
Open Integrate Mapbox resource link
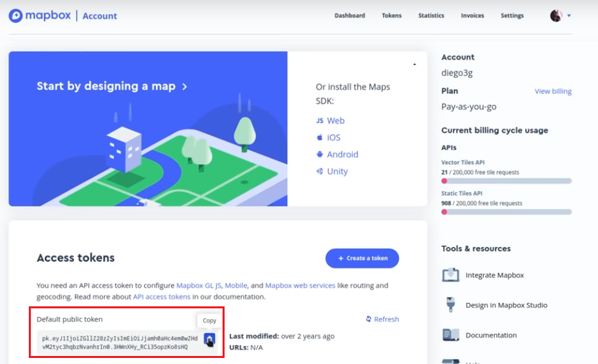point(495,276)
